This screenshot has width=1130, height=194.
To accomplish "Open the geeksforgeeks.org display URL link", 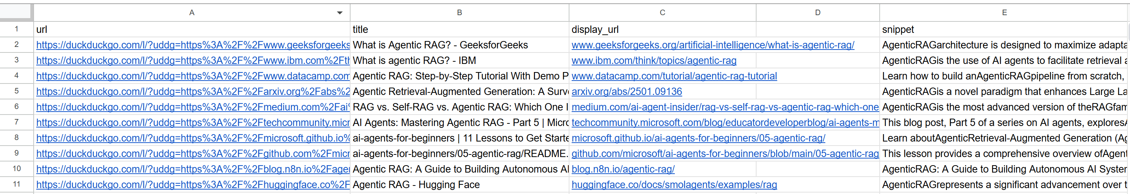I will [713, 45].
